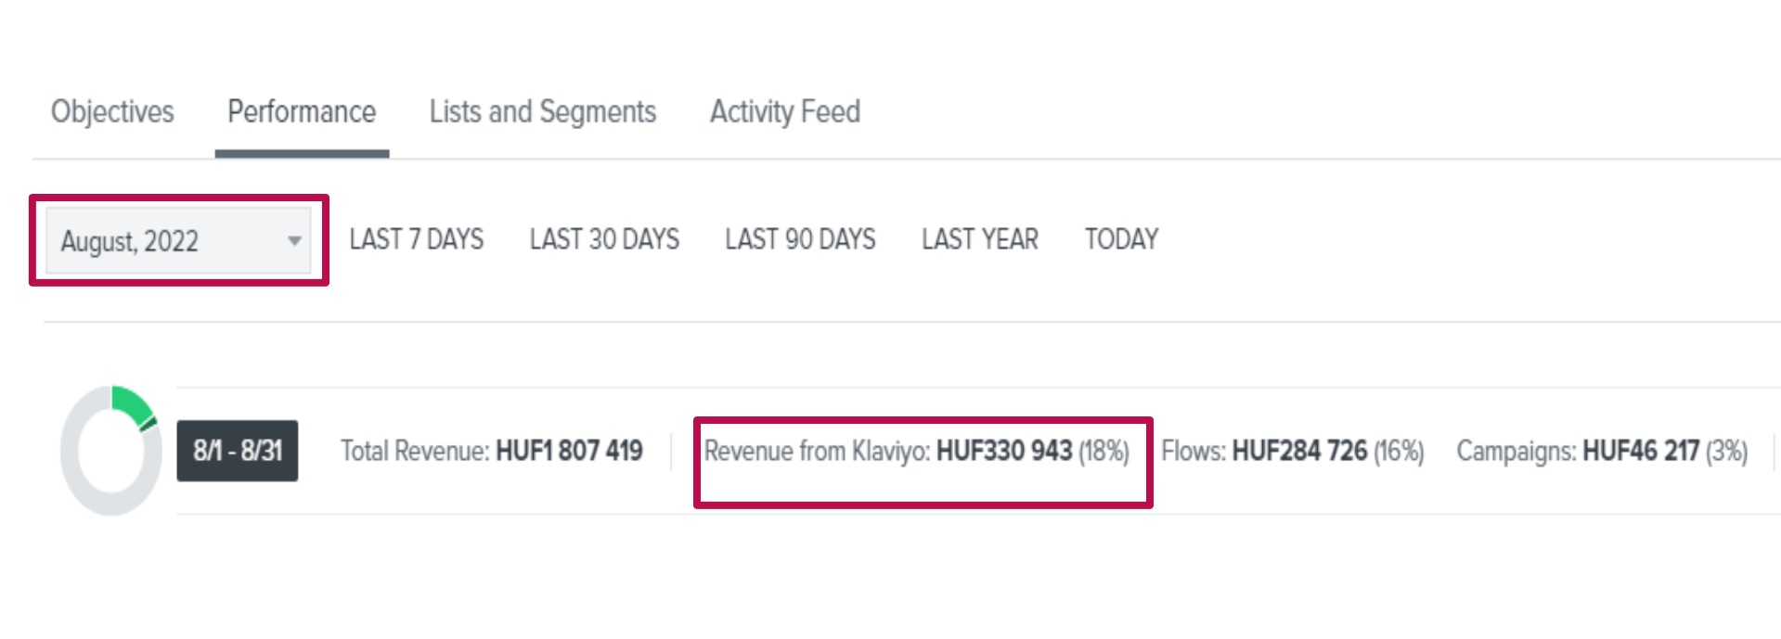Click the Total Revenue label
This screenshot has width=1781, height=639.
[x=414, y=452]
